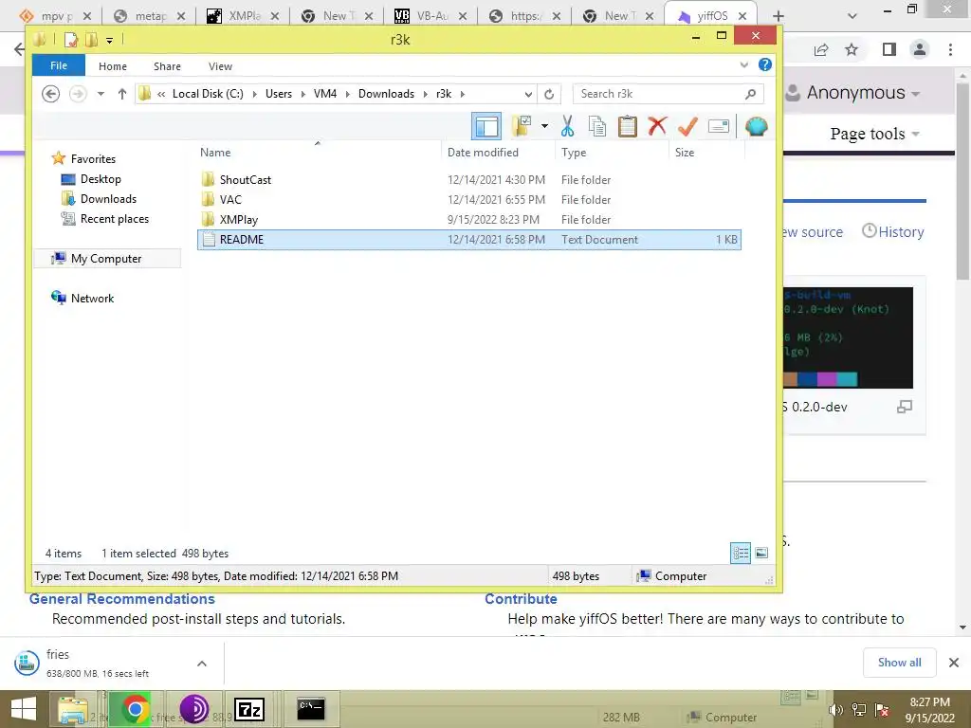Viewport: 971px width, 728px height.
Task: Switch to details view icon at bottom
Action: pos(741,553)
